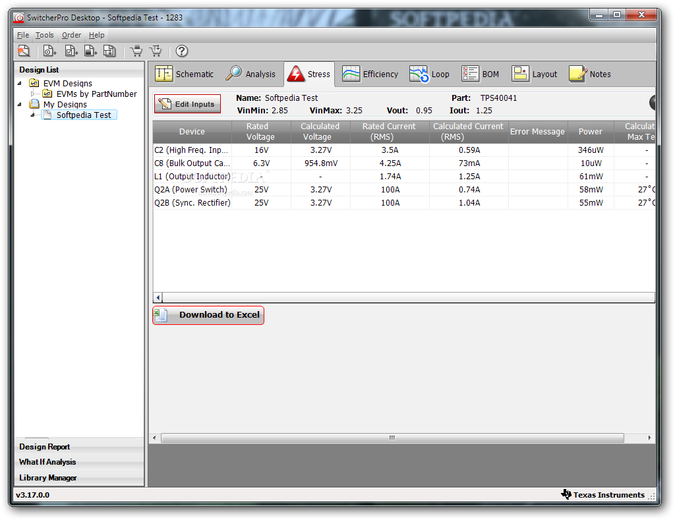Click the My Designs folder icon
The height and width of the screenshot is (520, 675).
pos(34,103)
